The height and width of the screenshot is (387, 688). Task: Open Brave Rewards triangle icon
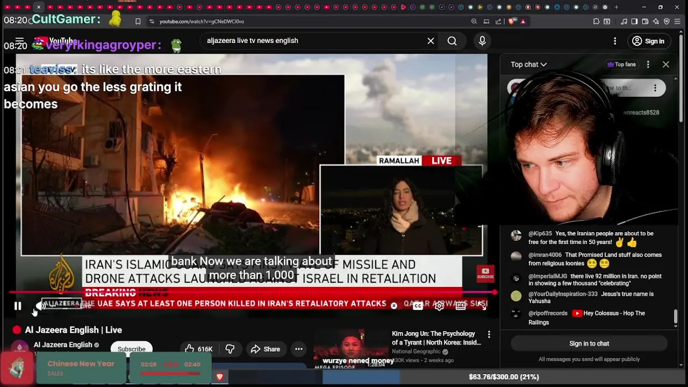(523, 21)
